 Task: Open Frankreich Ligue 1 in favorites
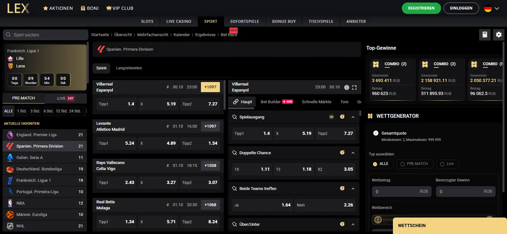tap(45, 180)
